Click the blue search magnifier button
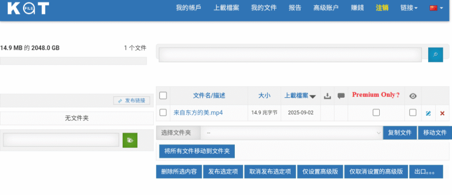Viewport: 452px width, 195px height. (x=435, y=55)
